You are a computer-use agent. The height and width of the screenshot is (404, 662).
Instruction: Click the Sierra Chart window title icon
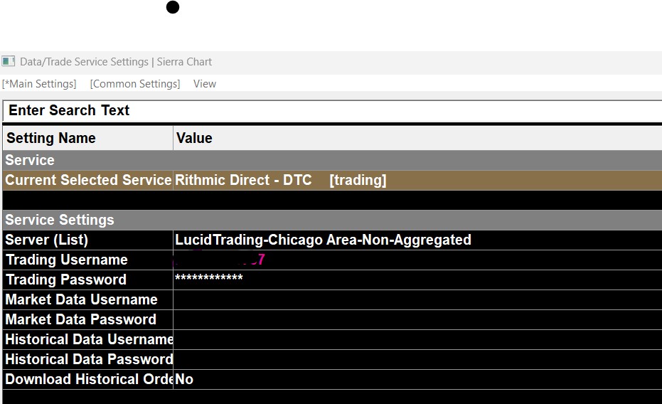point(8,62)
